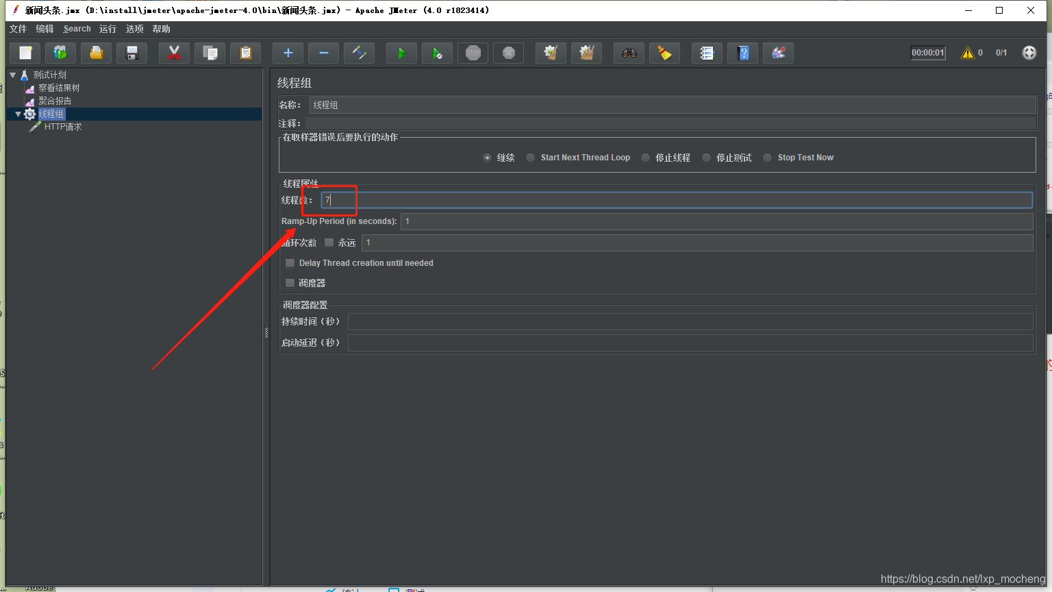
Task: Click the 名称 name input field
Action: point(673,105)
